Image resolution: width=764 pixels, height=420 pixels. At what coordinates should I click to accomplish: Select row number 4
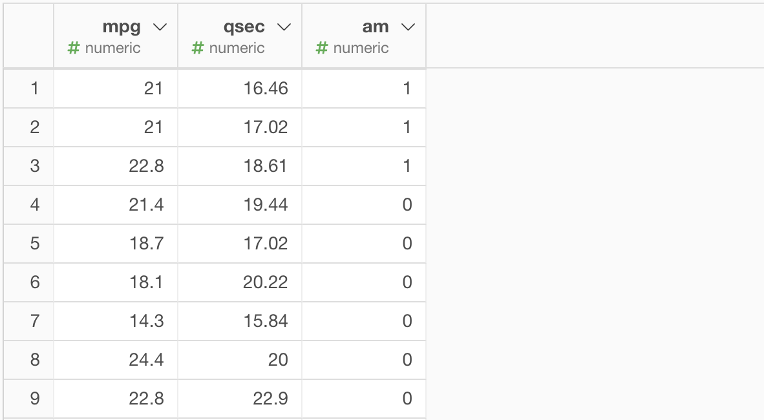tap(34, 205)
